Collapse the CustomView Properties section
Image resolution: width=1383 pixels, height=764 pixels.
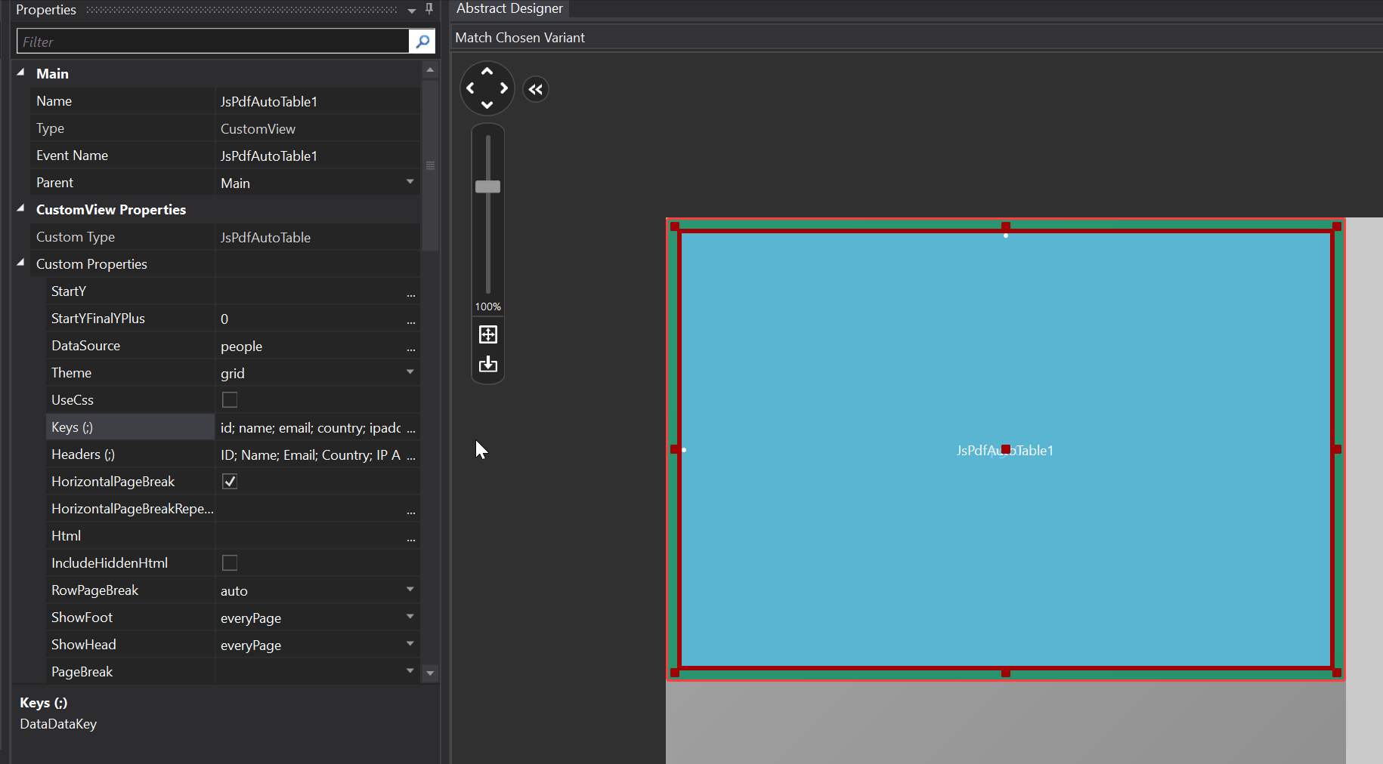20,209
